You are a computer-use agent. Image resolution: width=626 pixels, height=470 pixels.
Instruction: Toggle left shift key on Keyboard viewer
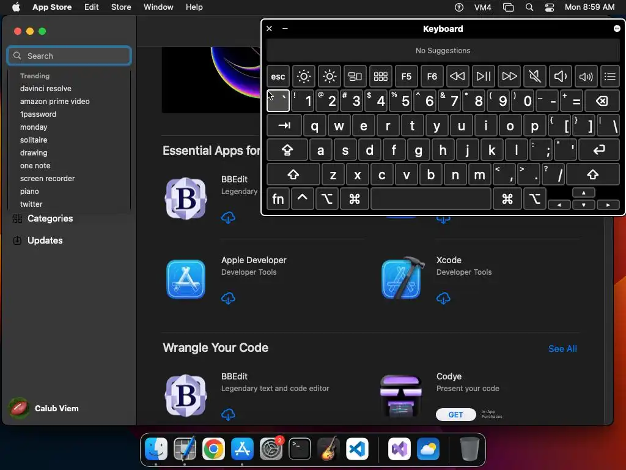tap(293, 174)
